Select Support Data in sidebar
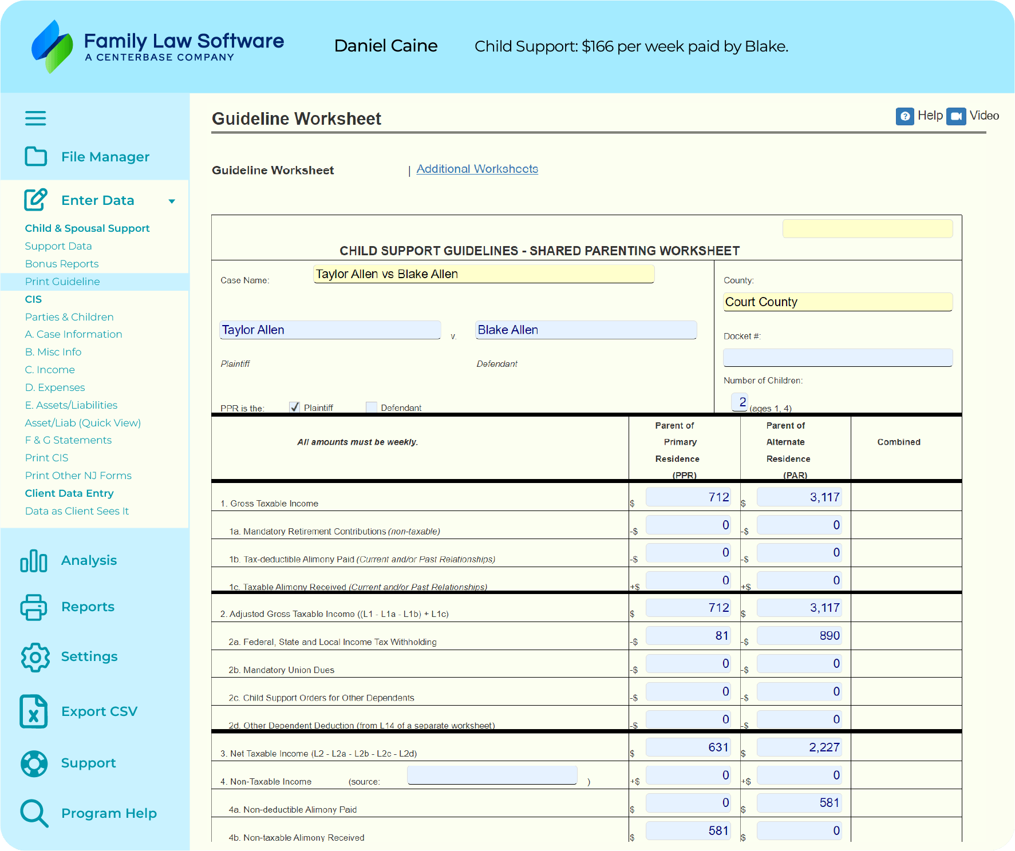This screenshot has height=851, width=1015. coord(58,246)
